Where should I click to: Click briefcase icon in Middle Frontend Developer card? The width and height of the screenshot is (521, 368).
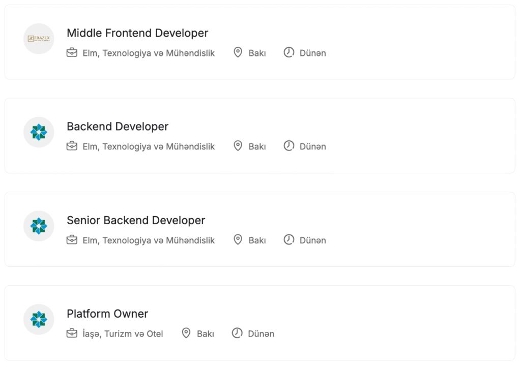[72, 52]
